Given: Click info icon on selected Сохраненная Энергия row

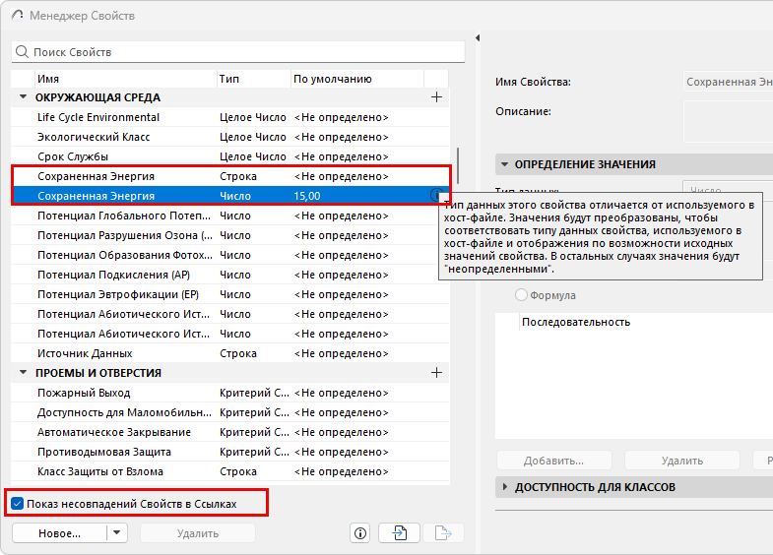Looking at the screenshot, I should (437, 195).
